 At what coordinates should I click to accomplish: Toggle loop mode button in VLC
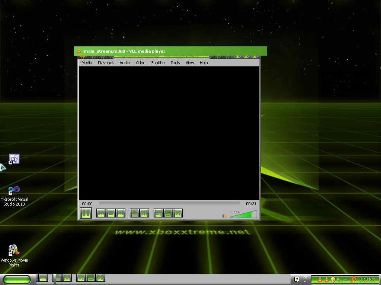click(168, 213)
